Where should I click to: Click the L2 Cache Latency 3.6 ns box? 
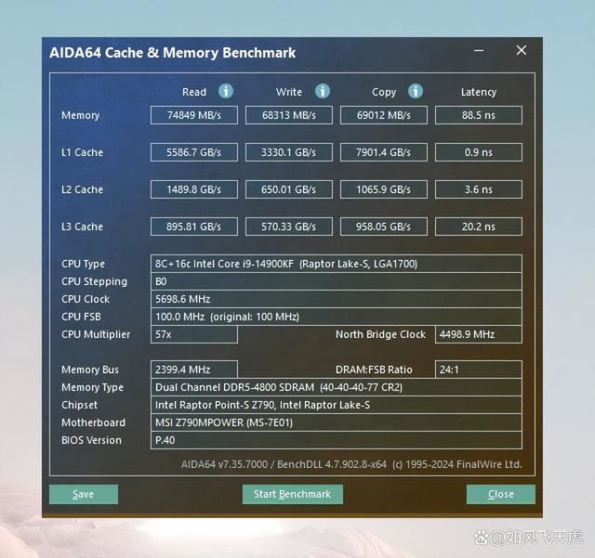(478, 189)
